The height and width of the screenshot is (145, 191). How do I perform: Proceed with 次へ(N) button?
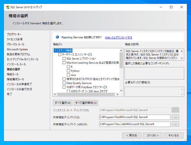tap(153, 135)
